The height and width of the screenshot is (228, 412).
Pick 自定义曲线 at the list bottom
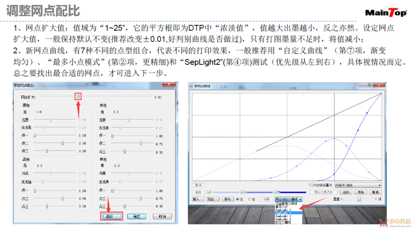(x=283, y=222)
